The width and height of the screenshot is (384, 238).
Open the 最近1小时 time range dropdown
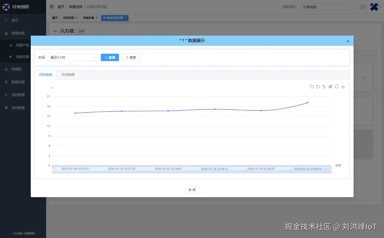[x=73, y=57]
